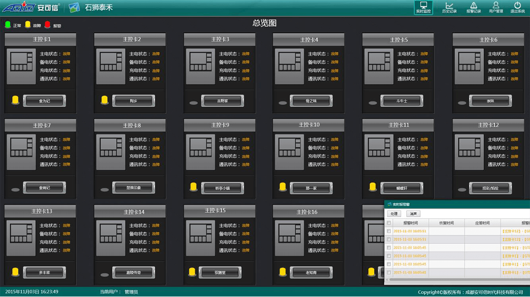
Task: Open the 蝴蝶轩 site button
Action: coord(401,188)
